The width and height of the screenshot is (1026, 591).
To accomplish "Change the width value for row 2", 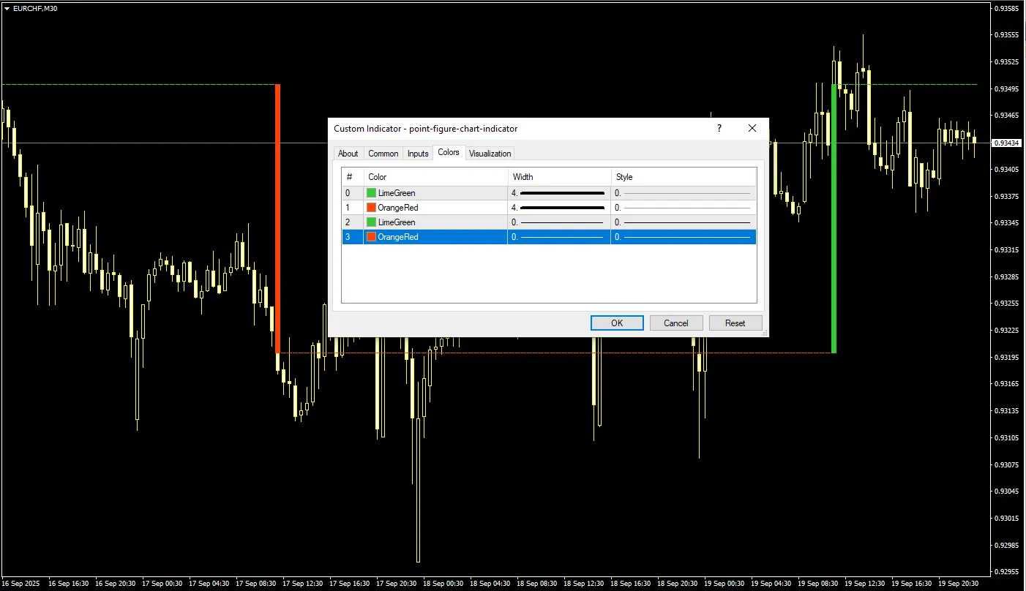I will pyautogui.click(x=559, y=222).
